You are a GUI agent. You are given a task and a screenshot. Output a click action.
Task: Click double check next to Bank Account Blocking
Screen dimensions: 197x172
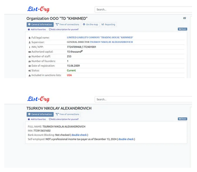[80, 135]
